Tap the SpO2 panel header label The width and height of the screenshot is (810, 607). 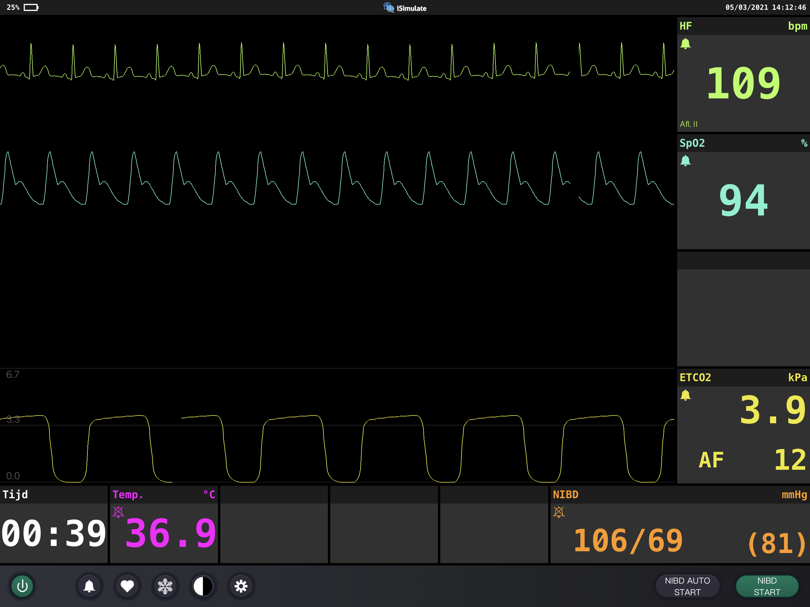(x=692, y=143)
